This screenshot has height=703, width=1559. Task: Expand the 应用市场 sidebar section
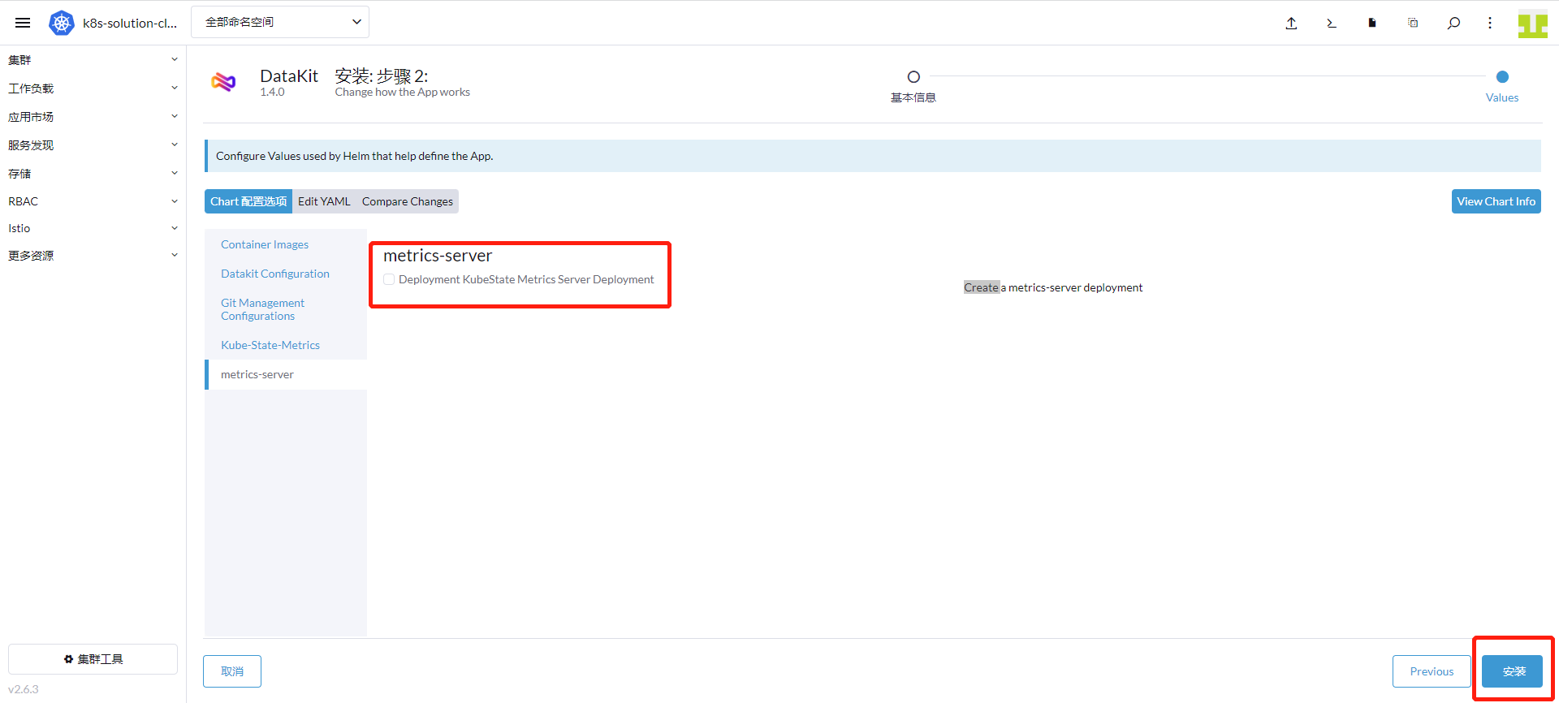(93, 117)
